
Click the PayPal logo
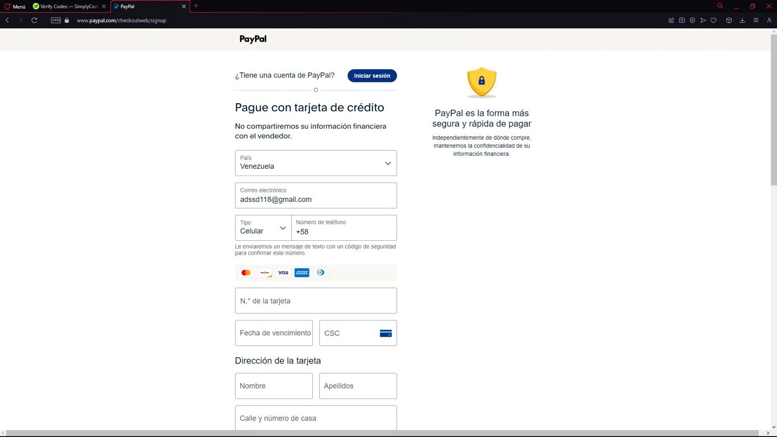click(253, 39)
